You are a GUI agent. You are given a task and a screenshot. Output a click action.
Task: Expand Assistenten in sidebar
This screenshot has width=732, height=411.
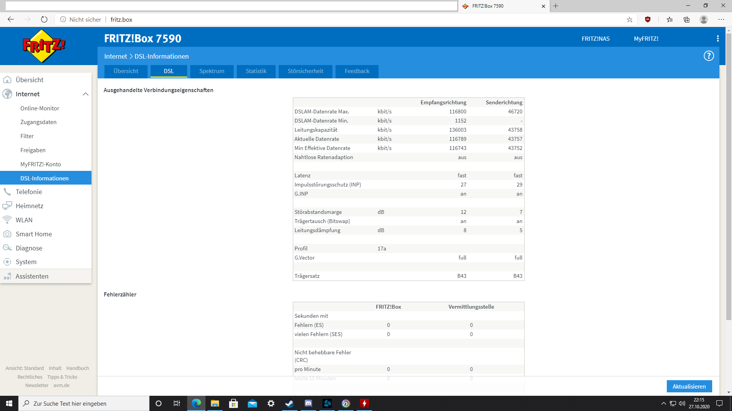click(32, 276)
